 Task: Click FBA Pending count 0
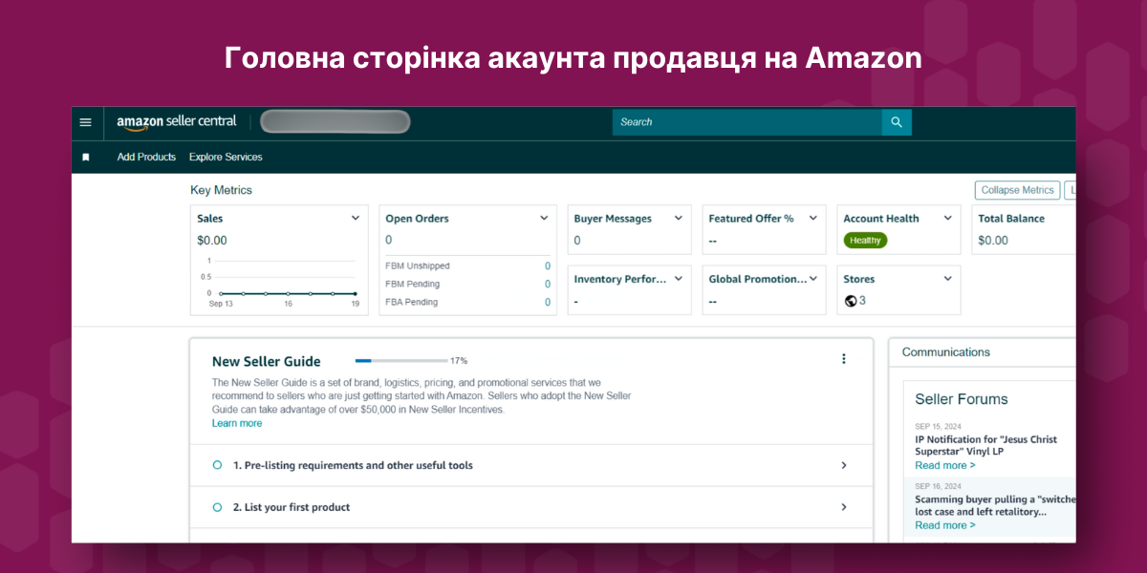tap(548, 303)
